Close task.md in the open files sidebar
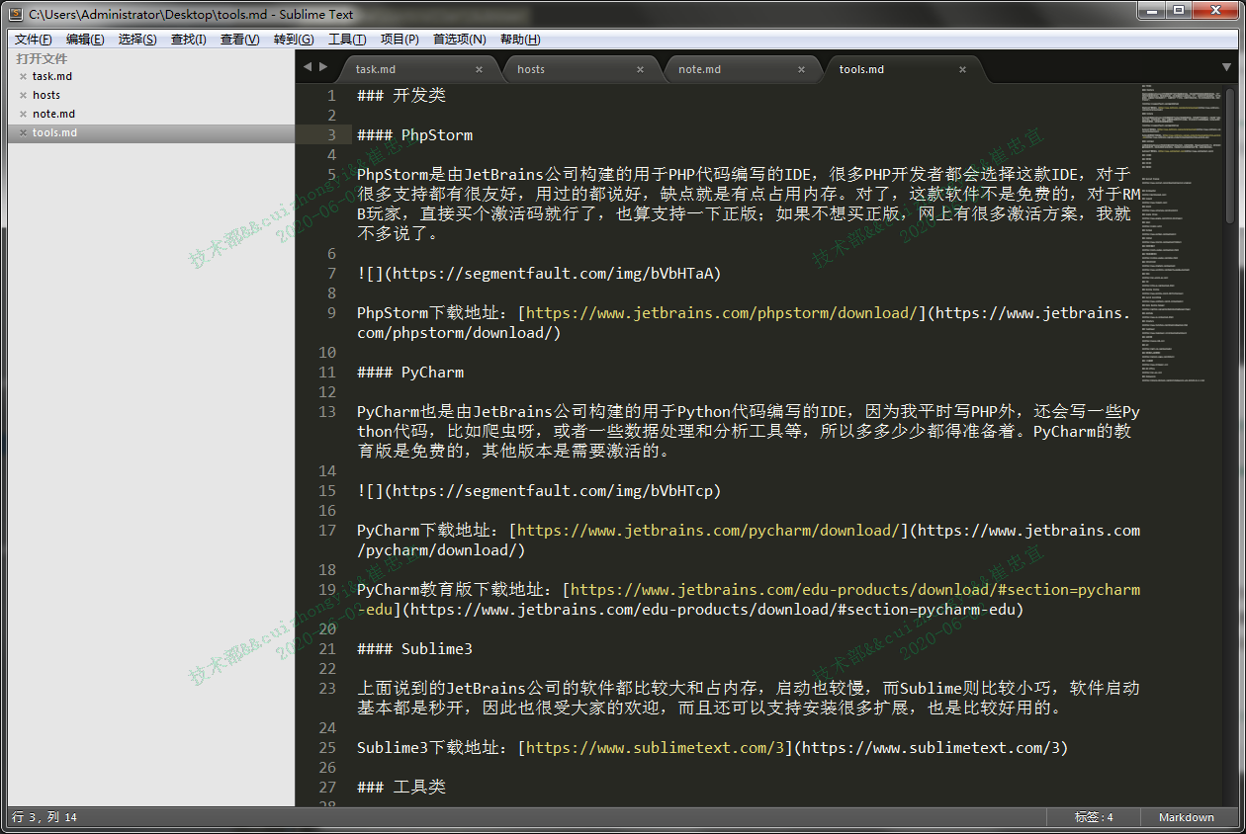The image size is (1246, 834). [23, 76]
